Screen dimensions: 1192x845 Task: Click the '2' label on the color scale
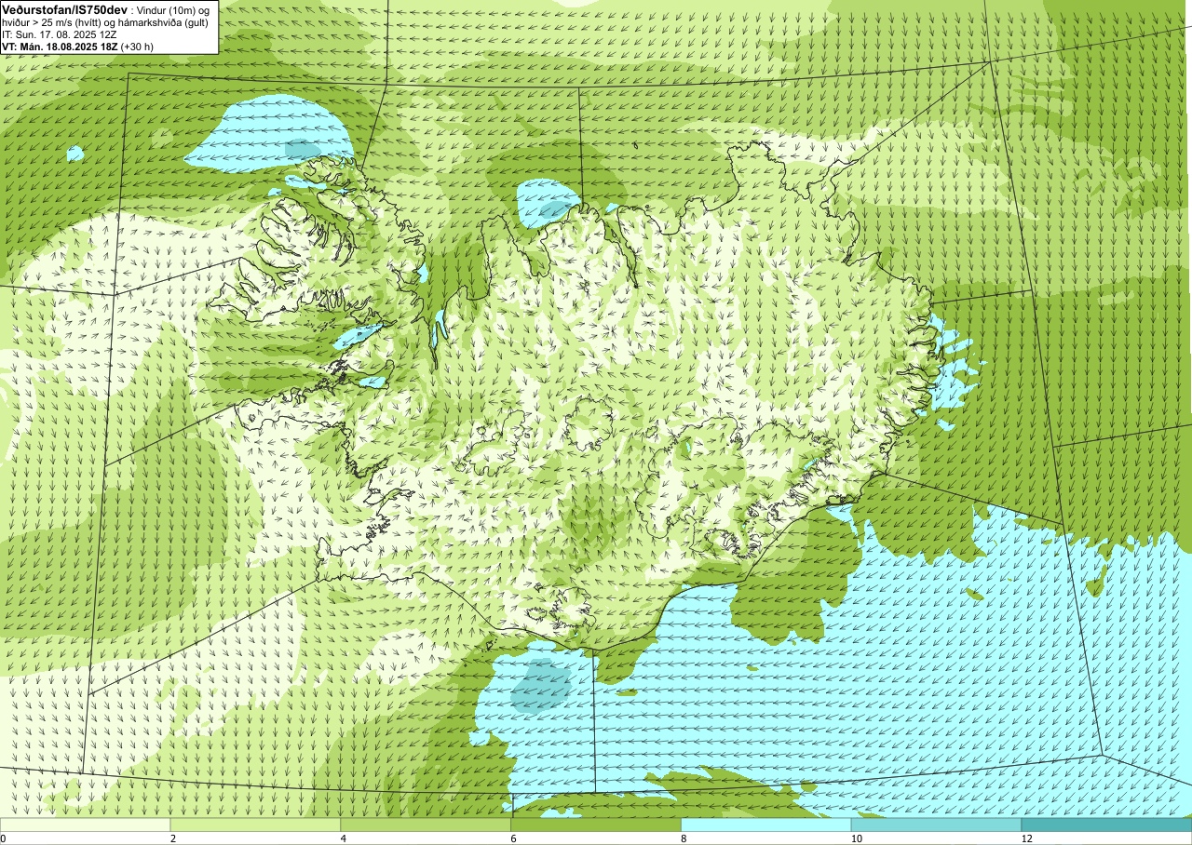tap(173, 838)
